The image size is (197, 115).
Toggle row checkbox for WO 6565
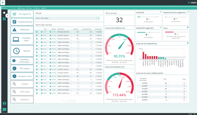click(x=37, y=45)
